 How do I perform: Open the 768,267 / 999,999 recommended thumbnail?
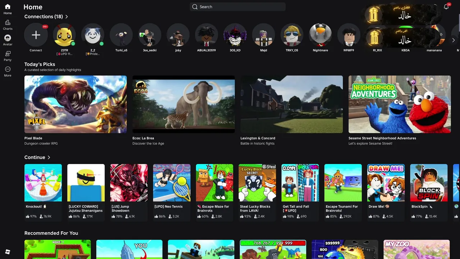(x=273, y=249)
